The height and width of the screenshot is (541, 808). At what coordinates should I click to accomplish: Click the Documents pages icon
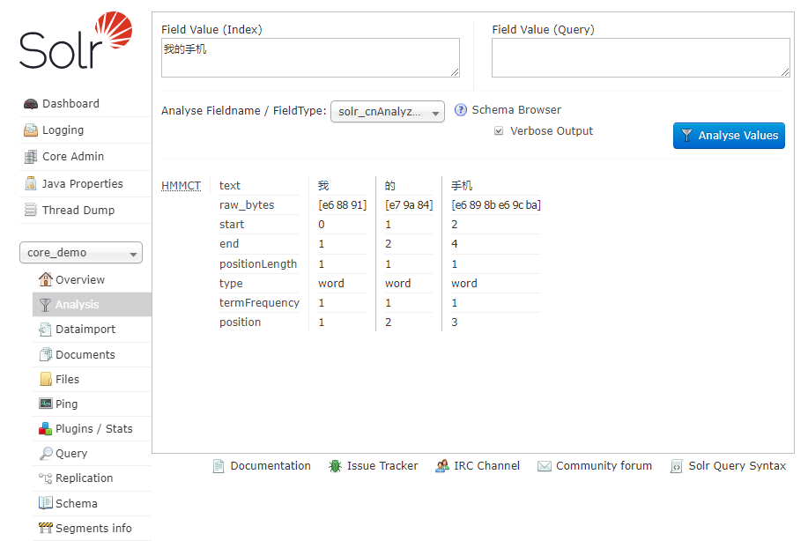click(45, 354)
